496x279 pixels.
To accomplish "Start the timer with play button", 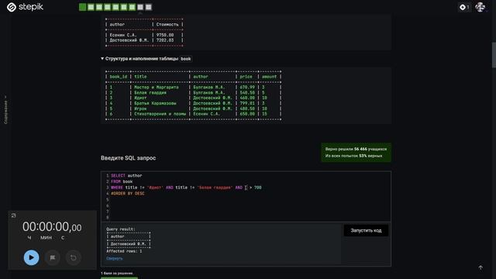I will (x=31, y=257).
